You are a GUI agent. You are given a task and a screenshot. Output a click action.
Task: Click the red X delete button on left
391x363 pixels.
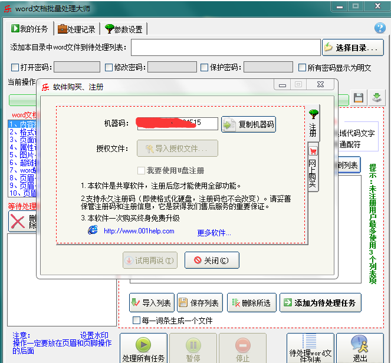click(16, 222)
